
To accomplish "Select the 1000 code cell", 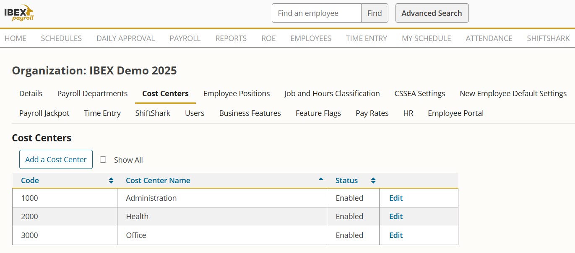I will click(x=65, y=198).
